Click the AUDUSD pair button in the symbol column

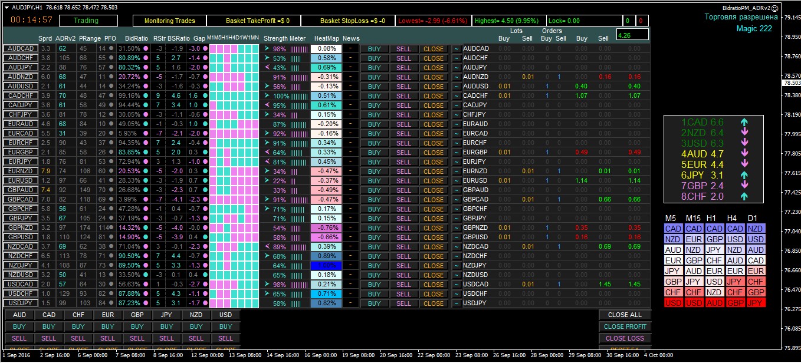(21, 86)
